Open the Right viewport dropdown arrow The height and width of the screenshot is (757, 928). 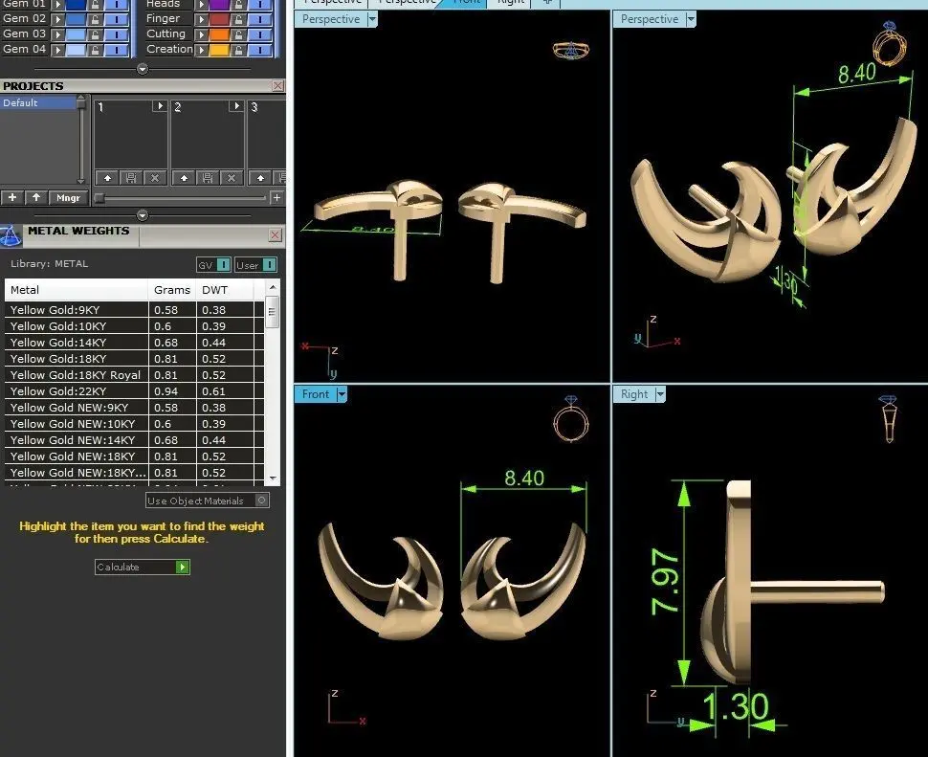click(x=660, y=394)
